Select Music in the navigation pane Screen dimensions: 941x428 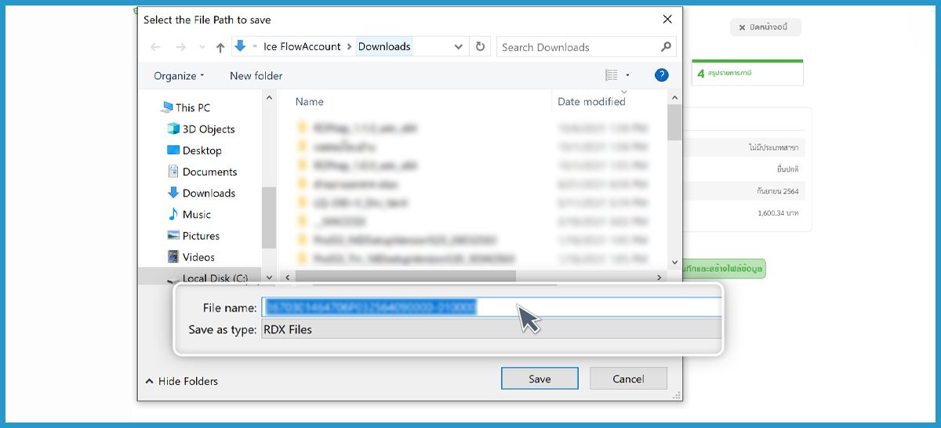tap(196, 214)
